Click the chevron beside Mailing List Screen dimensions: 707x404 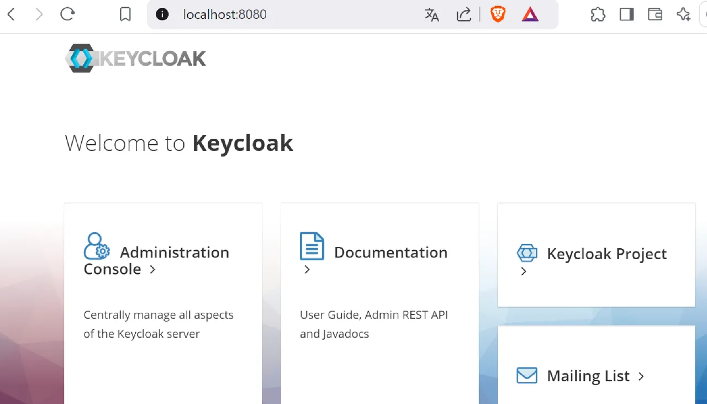pos(641,376)
